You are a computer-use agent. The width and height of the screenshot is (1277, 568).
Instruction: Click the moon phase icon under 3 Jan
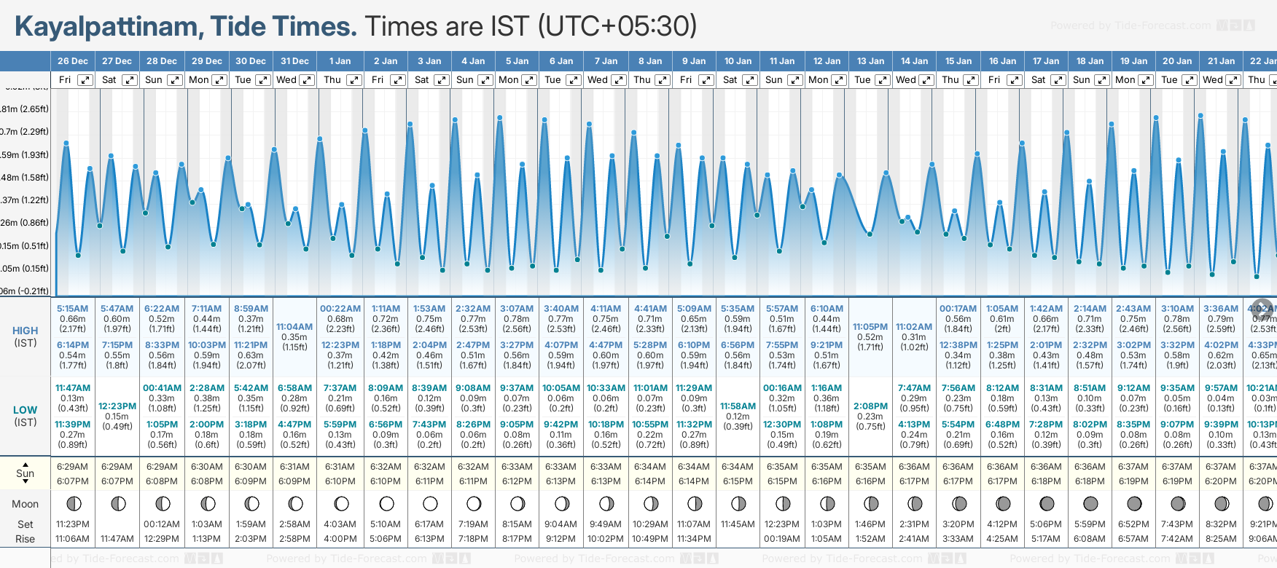430,503
